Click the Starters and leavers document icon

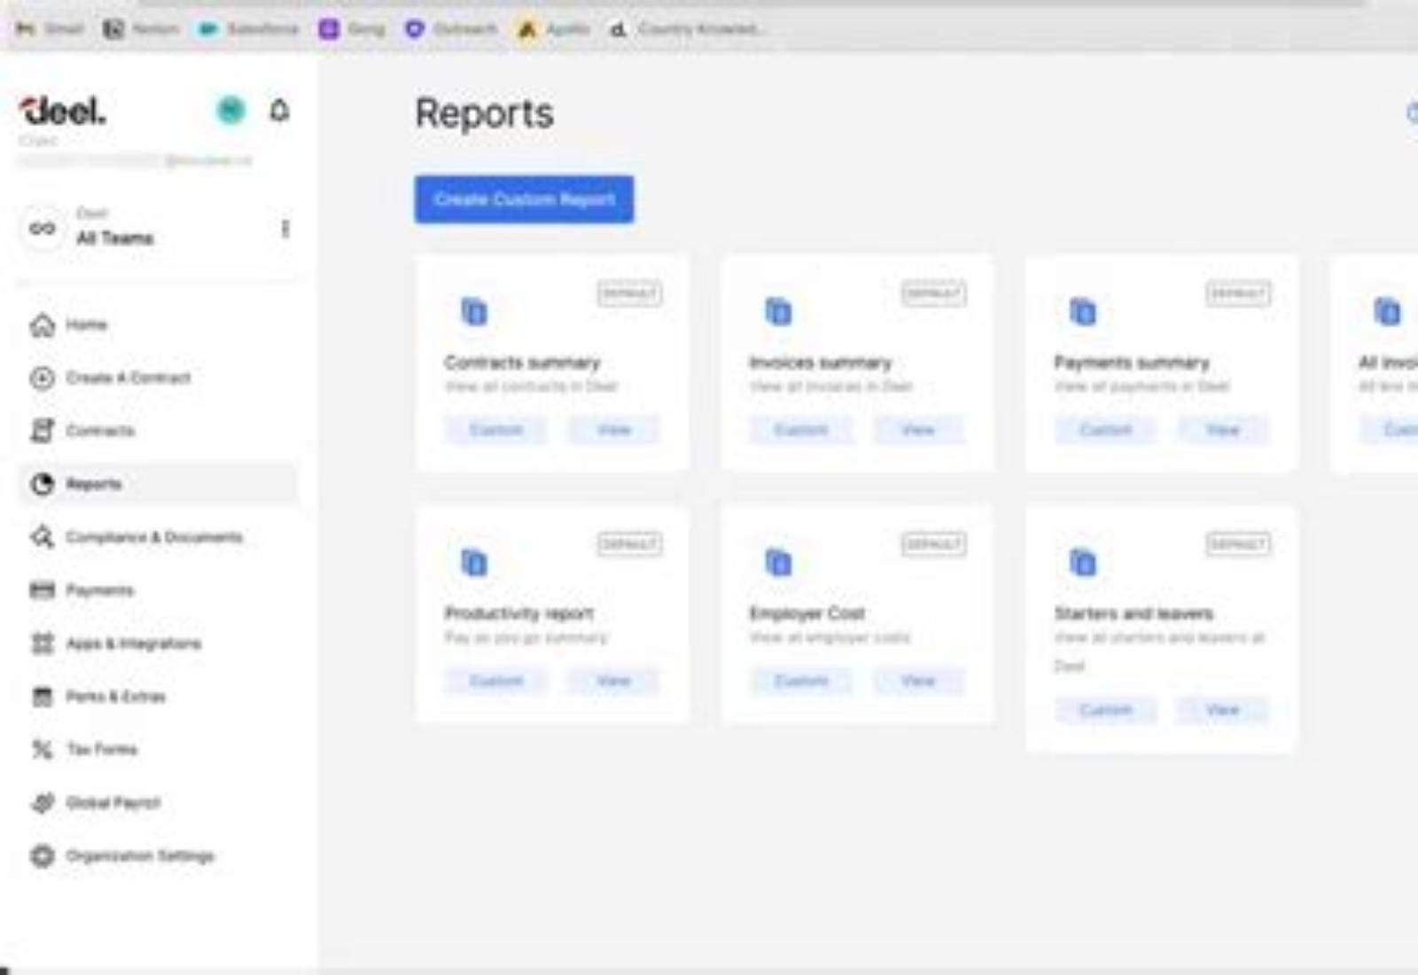click(1083, 563)
